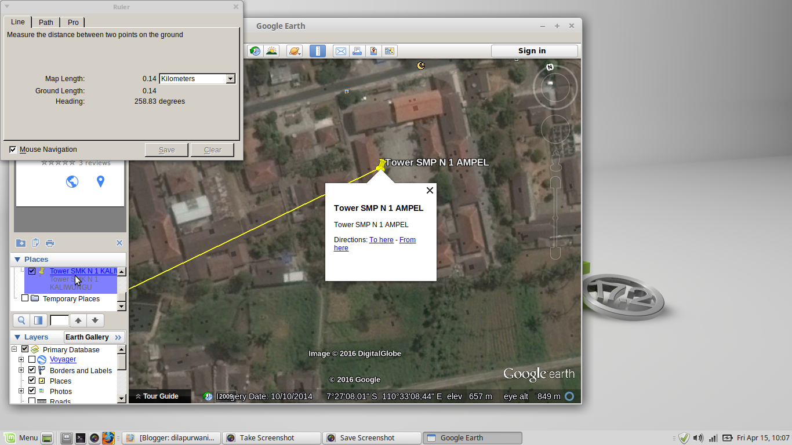Check the Temporary Places checkbox

[x=25, y=298]
